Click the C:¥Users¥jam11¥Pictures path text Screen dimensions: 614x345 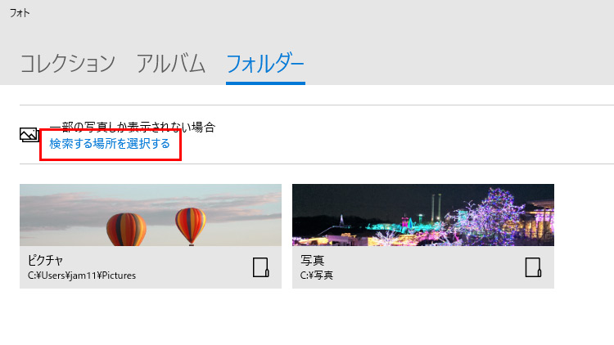[x=82, y=276]
